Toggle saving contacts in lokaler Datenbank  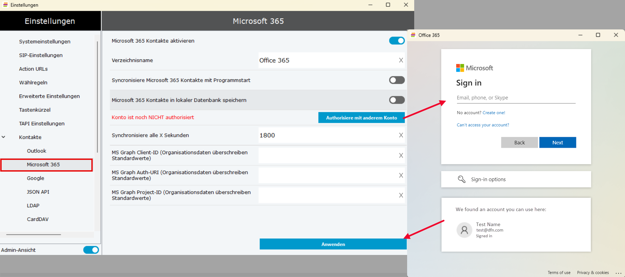tap(397, 100)
